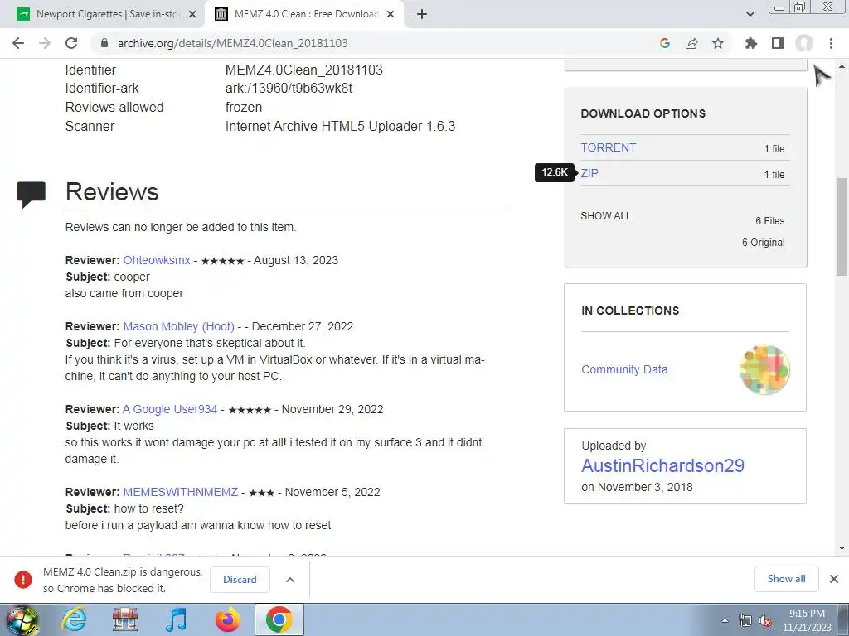Download the TORRENT option
Image resolution: width=849 pixels, height=636 pixels.
click(x=608, y=147)
